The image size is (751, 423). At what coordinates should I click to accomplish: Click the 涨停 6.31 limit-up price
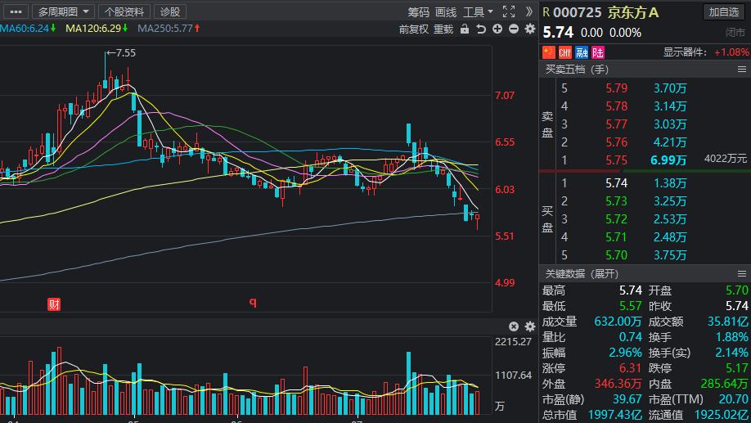pyautogui.click(x=630, y=368)
